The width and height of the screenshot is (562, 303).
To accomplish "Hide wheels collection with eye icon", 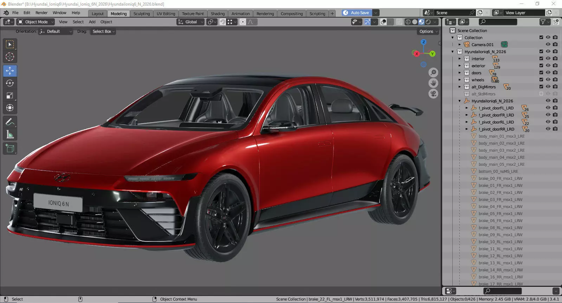I will 548,80.
